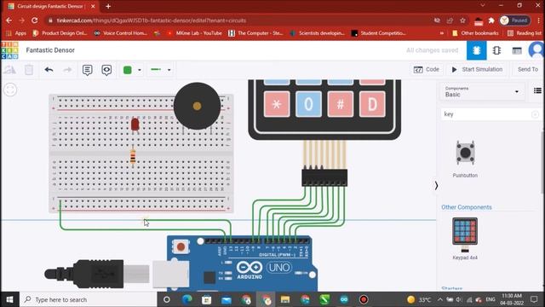Select the Keypad 4x4 component

pos(465,239)
